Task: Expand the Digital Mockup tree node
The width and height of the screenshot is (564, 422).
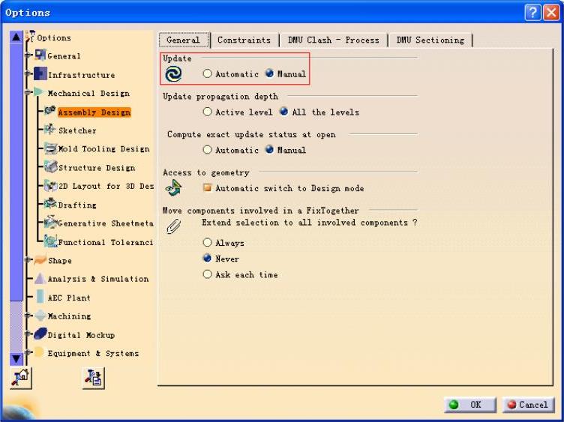Action: pyautogui.click(x=27, y=334)
